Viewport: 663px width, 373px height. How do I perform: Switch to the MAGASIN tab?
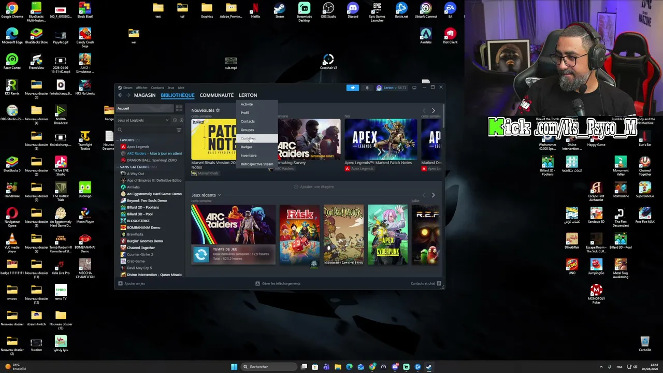(x=145, y=95)
